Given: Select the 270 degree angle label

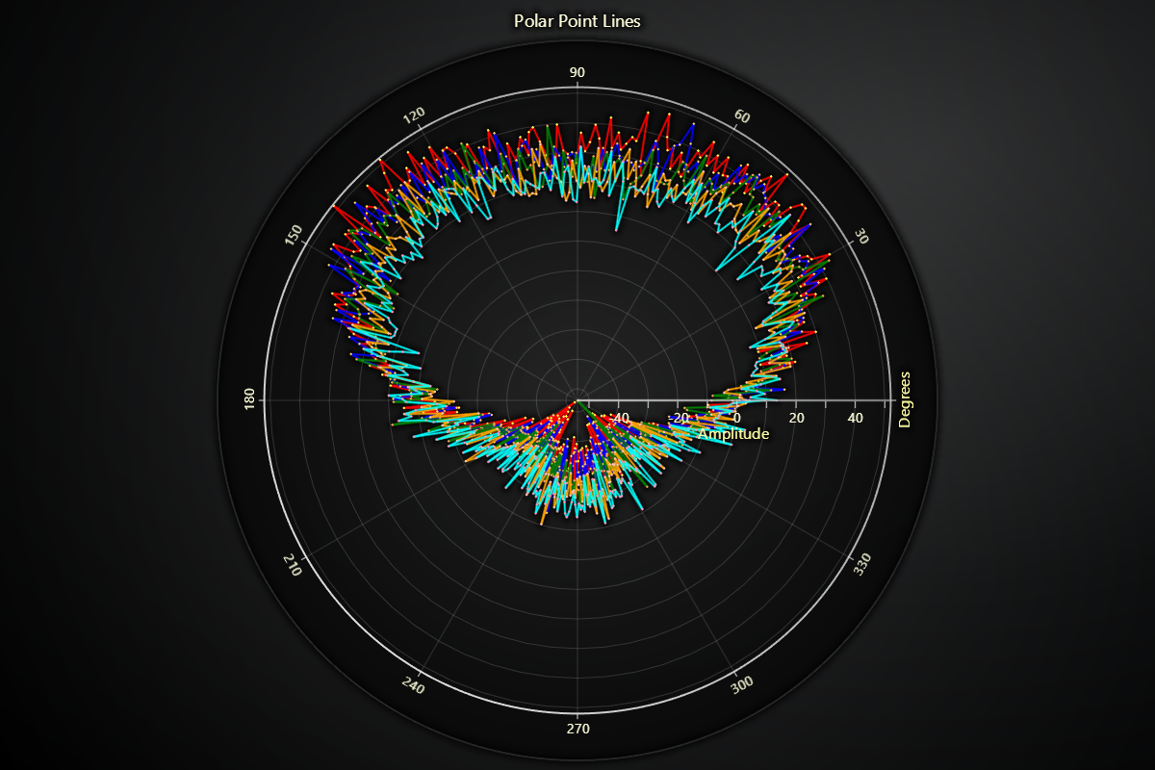Looking at the screenshot, I should (x=577, y=729).
